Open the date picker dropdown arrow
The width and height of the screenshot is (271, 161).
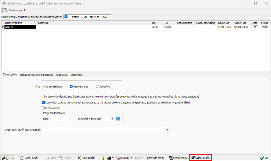tap(109, 17)
